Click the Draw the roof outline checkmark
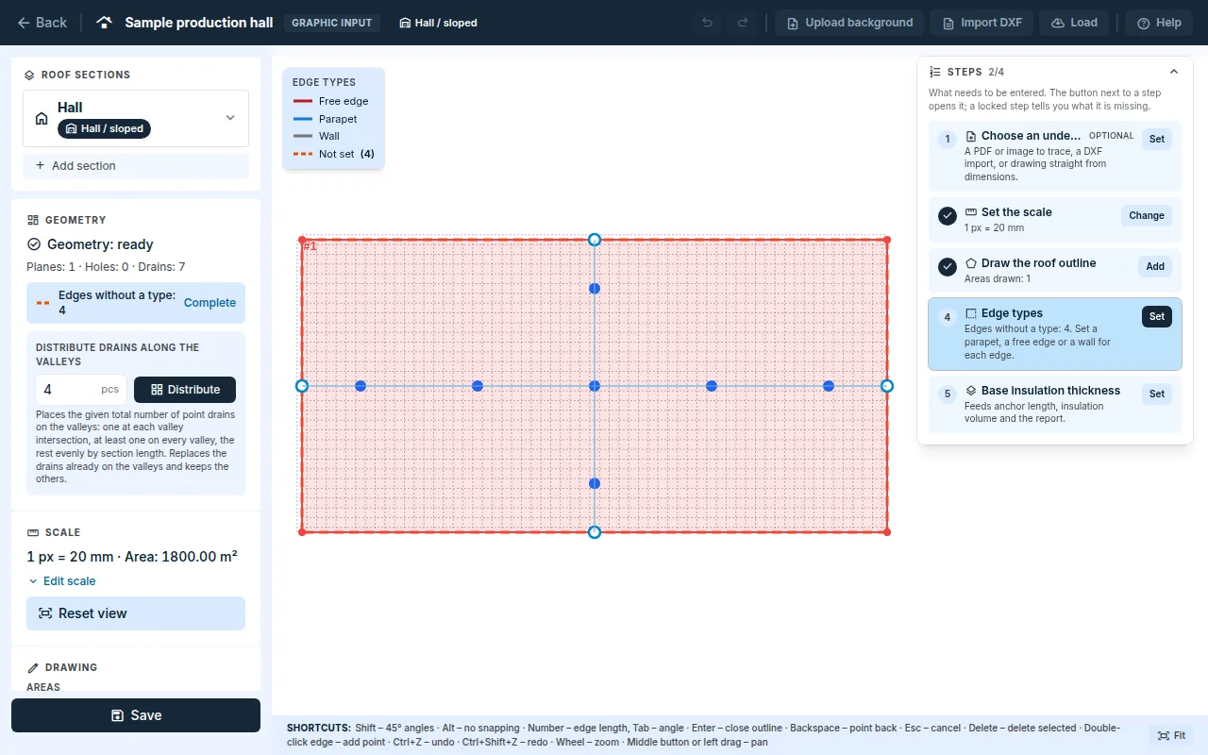This screenshot has width=1208, height=755. [948, 267]
